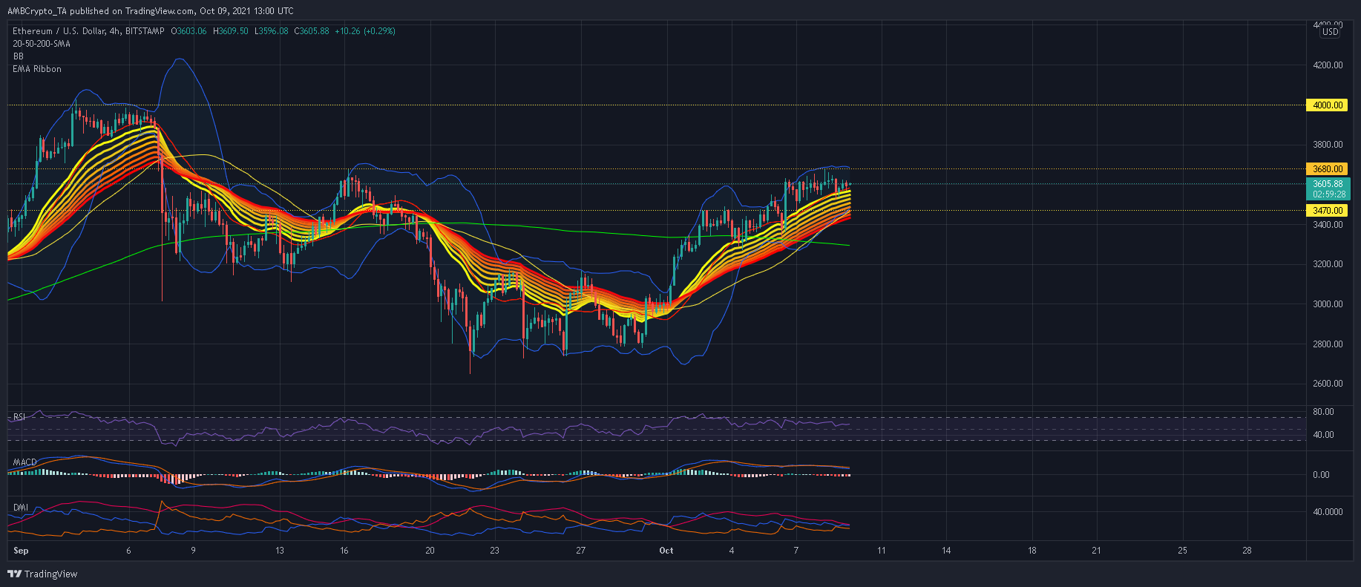Click the high value H3609.50
Viewport: 1361px width, 587px height.
point(230,31)
